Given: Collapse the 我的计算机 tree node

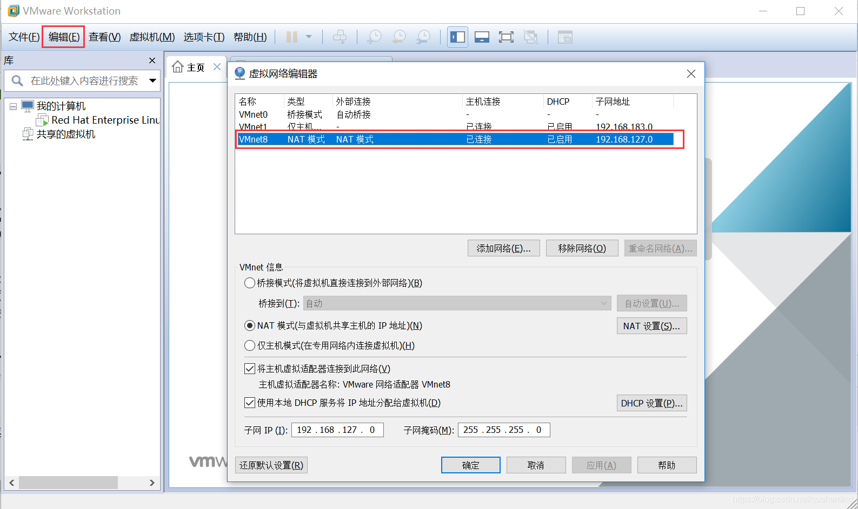Looking at the screenshot, I should pyautogui.click(x=13, y=106).
